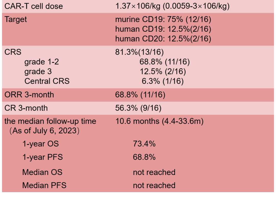This screenshot has height=197, width=276.
Task: Select the 56.3% (9/16) value
Action: pos(138,108)
